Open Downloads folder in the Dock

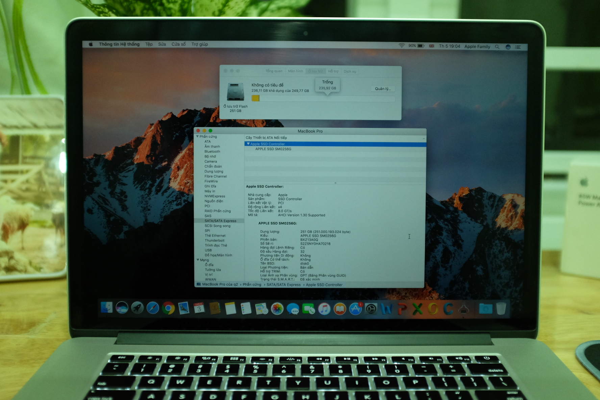pyautogui.click(x=485, y=308)
